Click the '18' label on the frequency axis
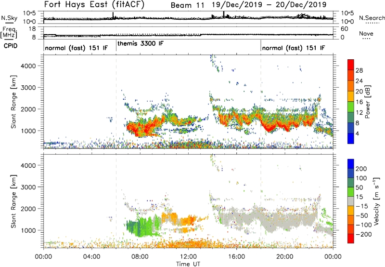Viewport: 385px width, 267px height. [32, 29]
